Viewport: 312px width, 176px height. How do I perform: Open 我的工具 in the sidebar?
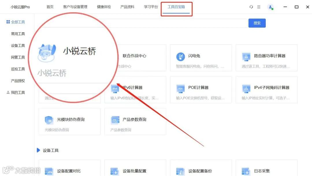point(18,92)
